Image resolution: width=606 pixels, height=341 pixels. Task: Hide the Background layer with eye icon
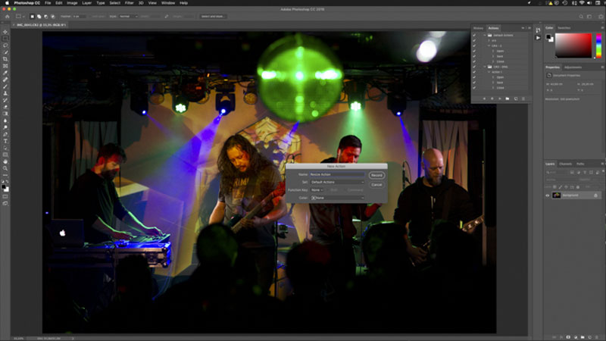[x=547, y=196]
